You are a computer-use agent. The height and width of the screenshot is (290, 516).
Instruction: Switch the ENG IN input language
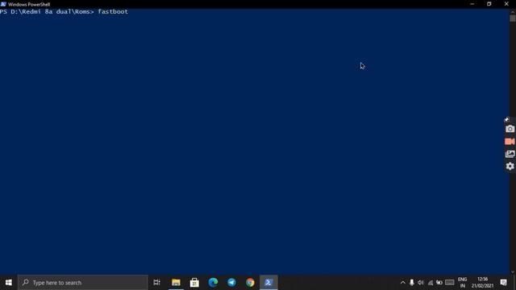462,283
